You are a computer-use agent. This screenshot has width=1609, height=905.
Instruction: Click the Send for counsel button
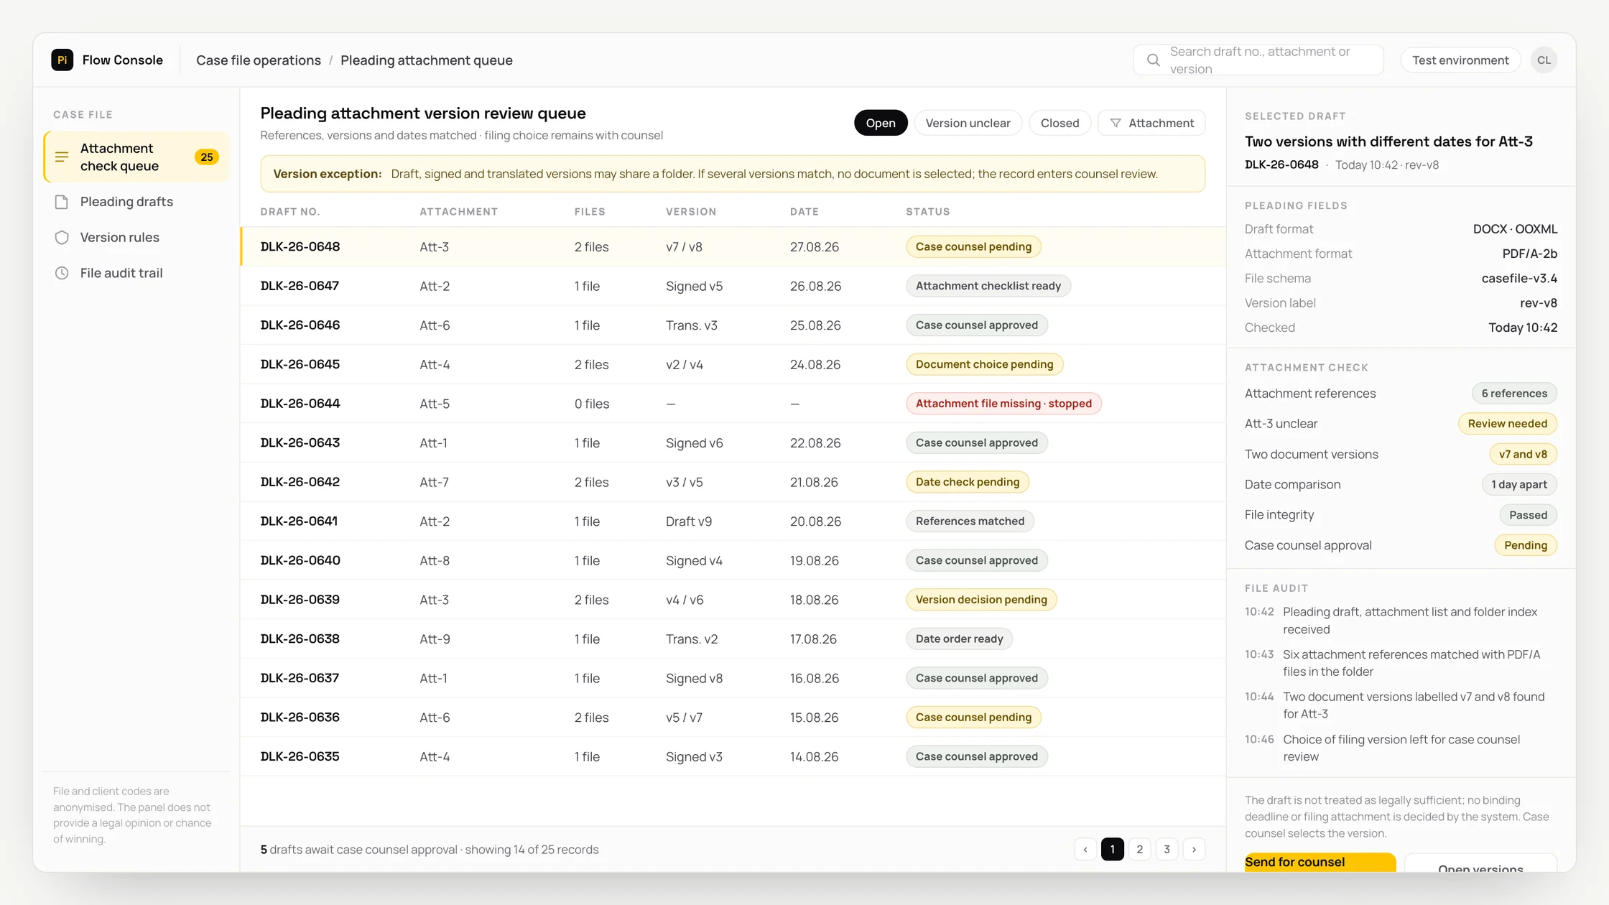[x=1320, y=862]
